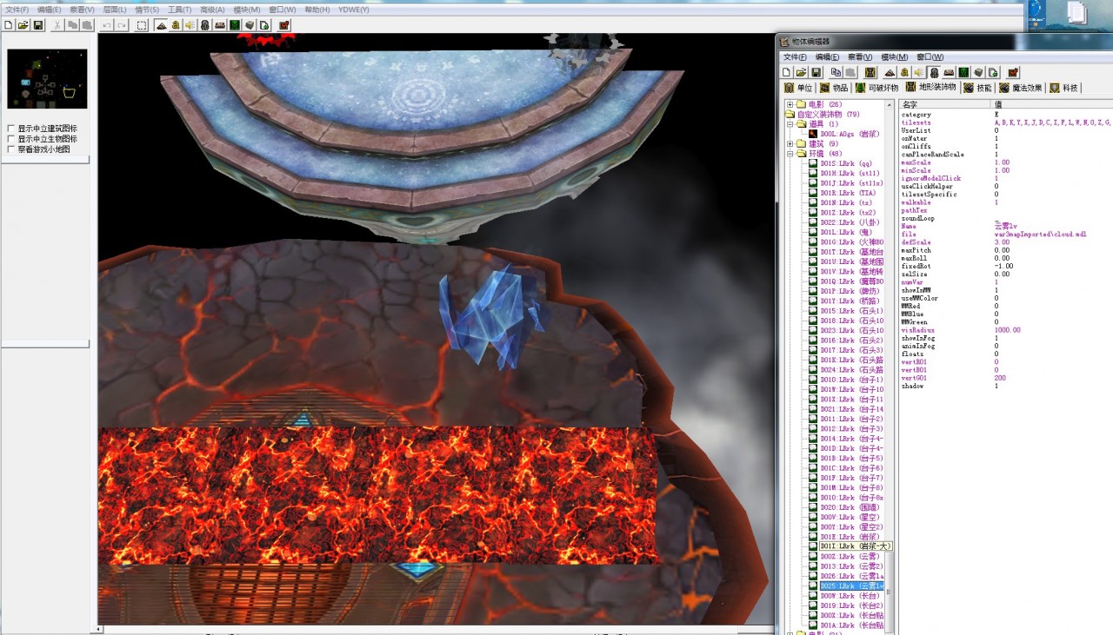Select the file property row

click(1006, 235)
